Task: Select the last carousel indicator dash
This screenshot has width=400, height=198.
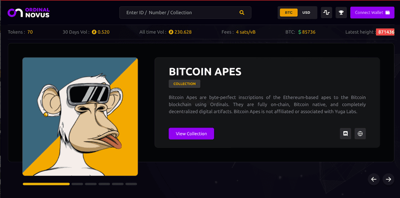Action: pos(131,184)
